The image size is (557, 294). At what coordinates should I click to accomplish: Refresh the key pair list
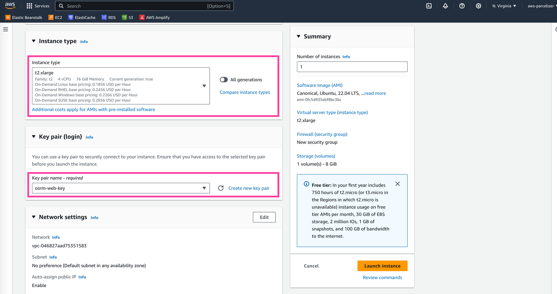point(221,188)
